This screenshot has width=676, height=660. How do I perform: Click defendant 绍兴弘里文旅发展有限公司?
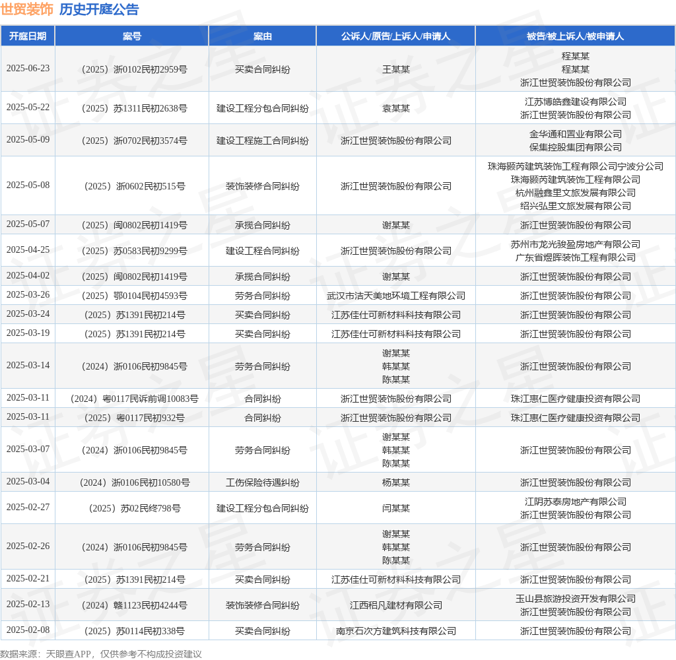point(575,206)
